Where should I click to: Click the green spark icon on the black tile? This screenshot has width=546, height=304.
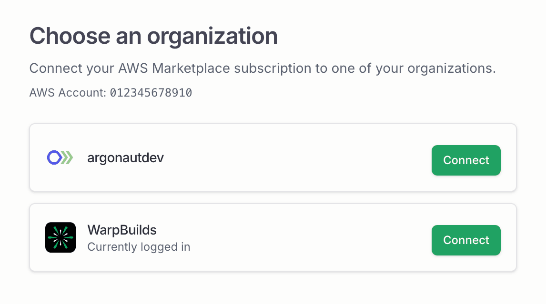pyautogui.click(x=61, y=237)
